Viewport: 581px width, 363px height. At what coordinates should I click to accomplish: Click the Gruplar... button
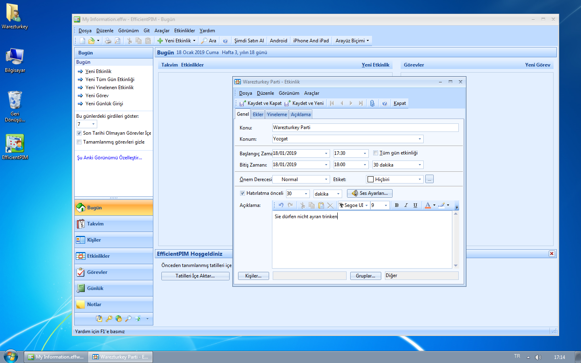pos(366,276)
